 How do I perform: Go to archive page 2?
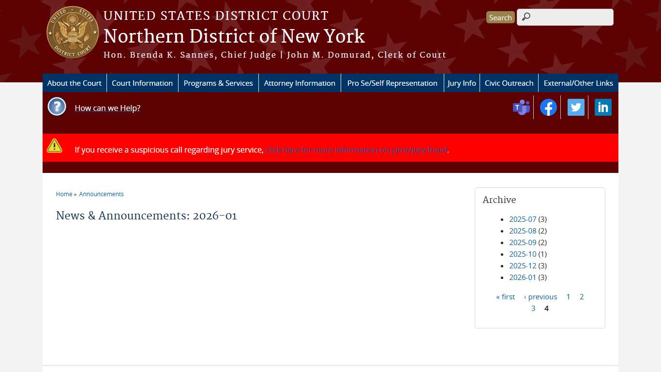point(582,296)
